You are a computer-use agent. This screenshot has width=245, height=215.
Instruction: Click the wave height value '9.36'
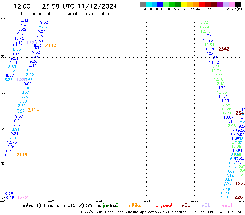coord(40,36)
